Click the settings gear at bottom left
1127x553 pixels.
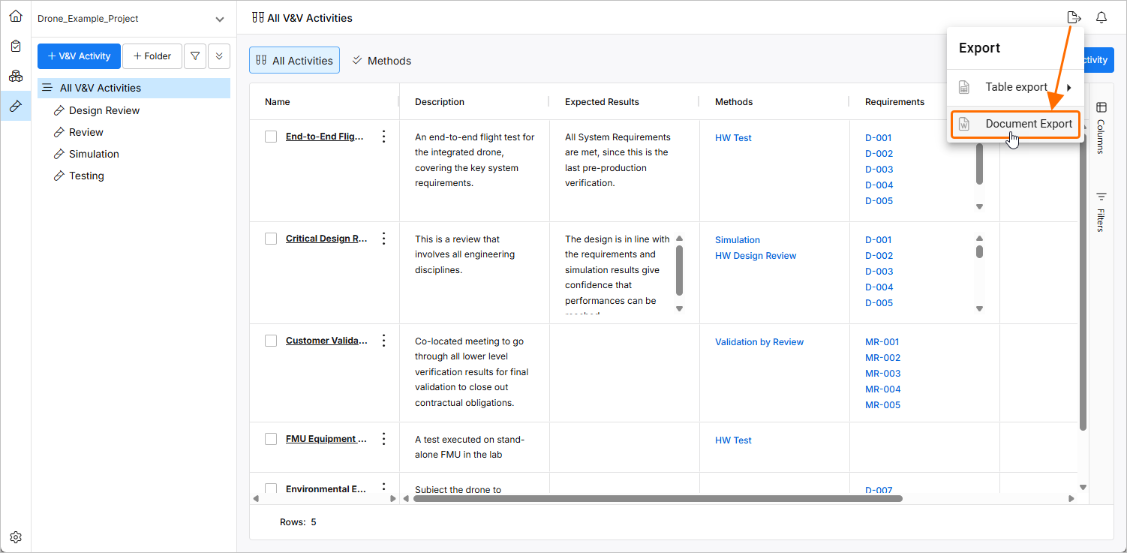(16, 537)
